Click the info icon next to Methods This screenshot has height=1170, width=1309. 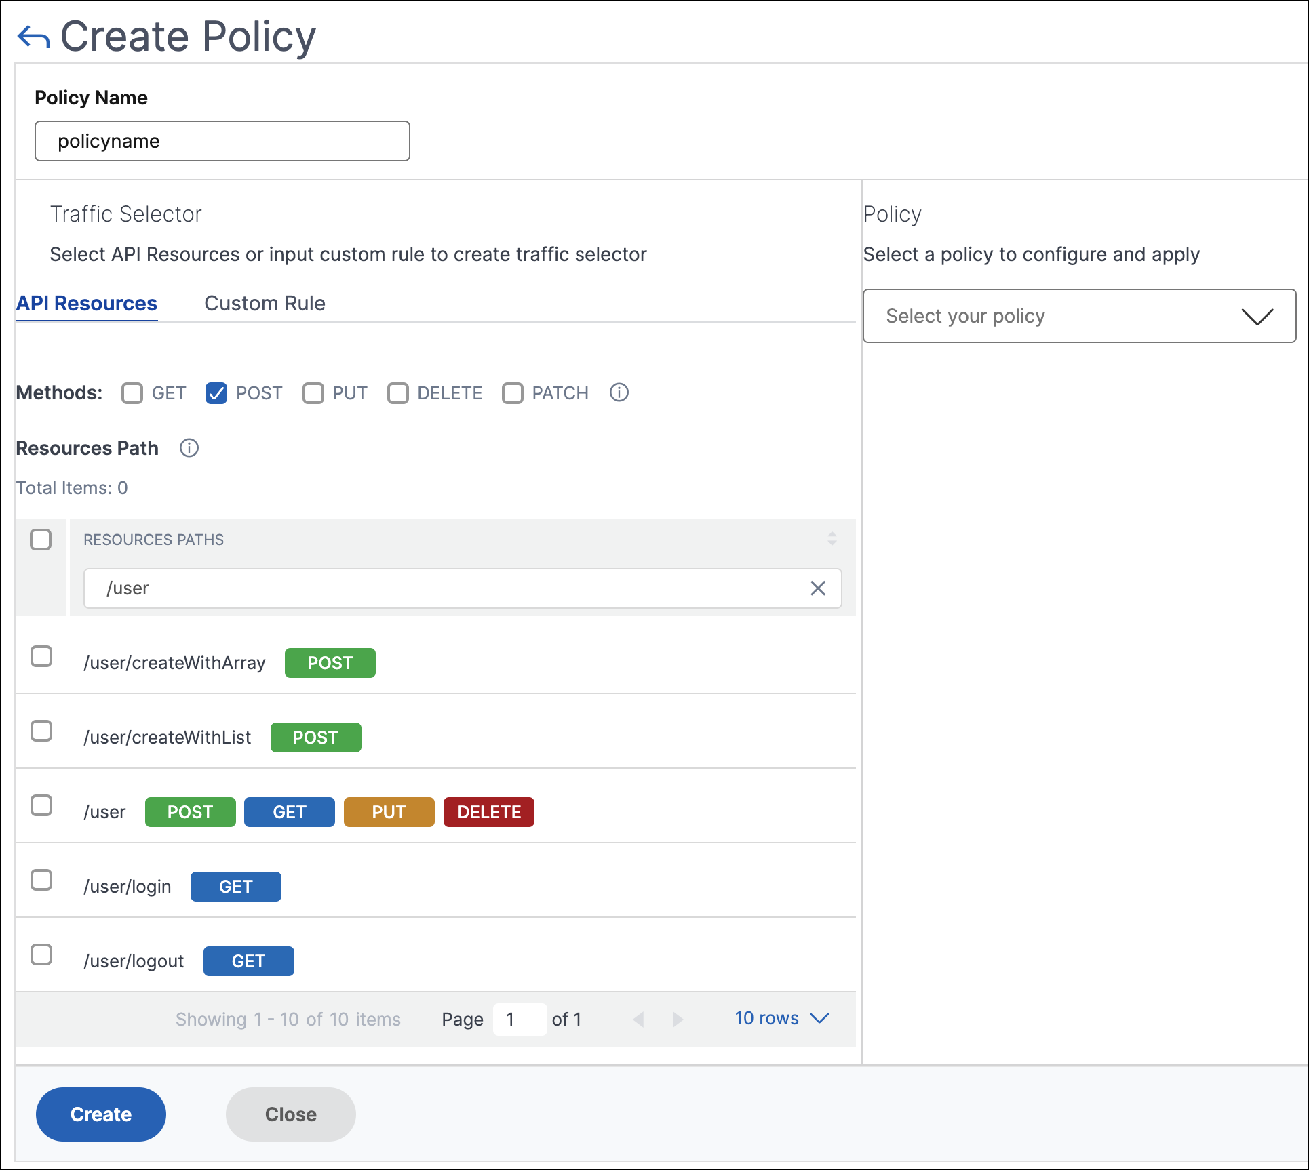[x=619, y=392]
